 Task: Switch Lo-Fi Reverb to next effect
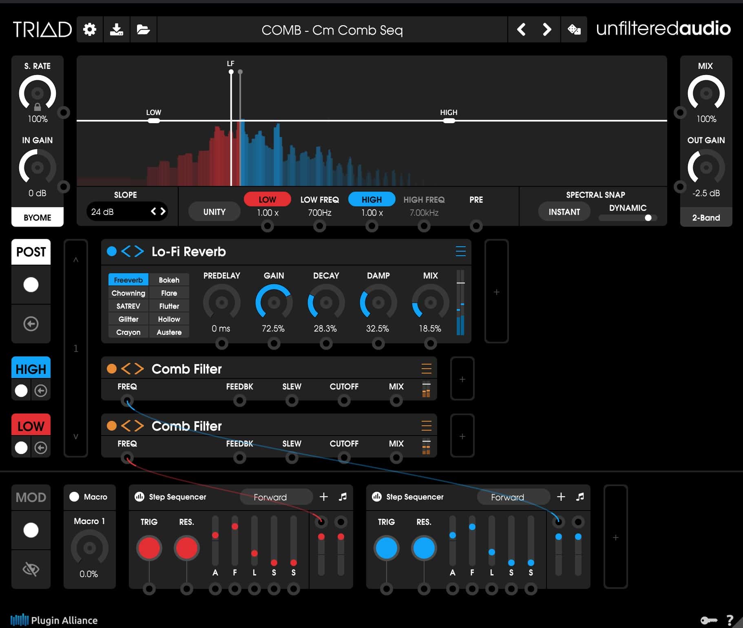(139, 251)
